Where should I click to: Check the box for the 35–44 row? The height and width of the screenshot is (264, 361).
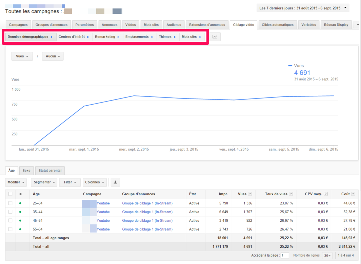[11, 212]
